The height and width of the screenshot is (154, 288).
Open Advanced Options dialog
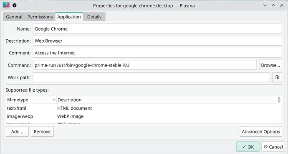click(x=261, y=131)
